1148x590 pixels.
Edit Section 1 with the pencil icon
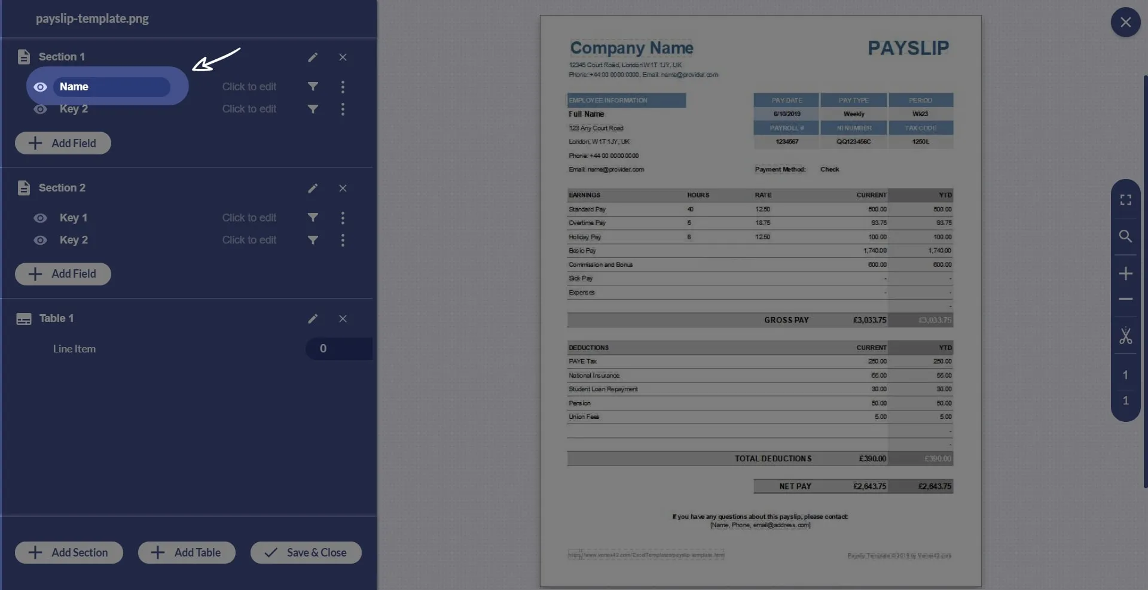click(313, 57)
